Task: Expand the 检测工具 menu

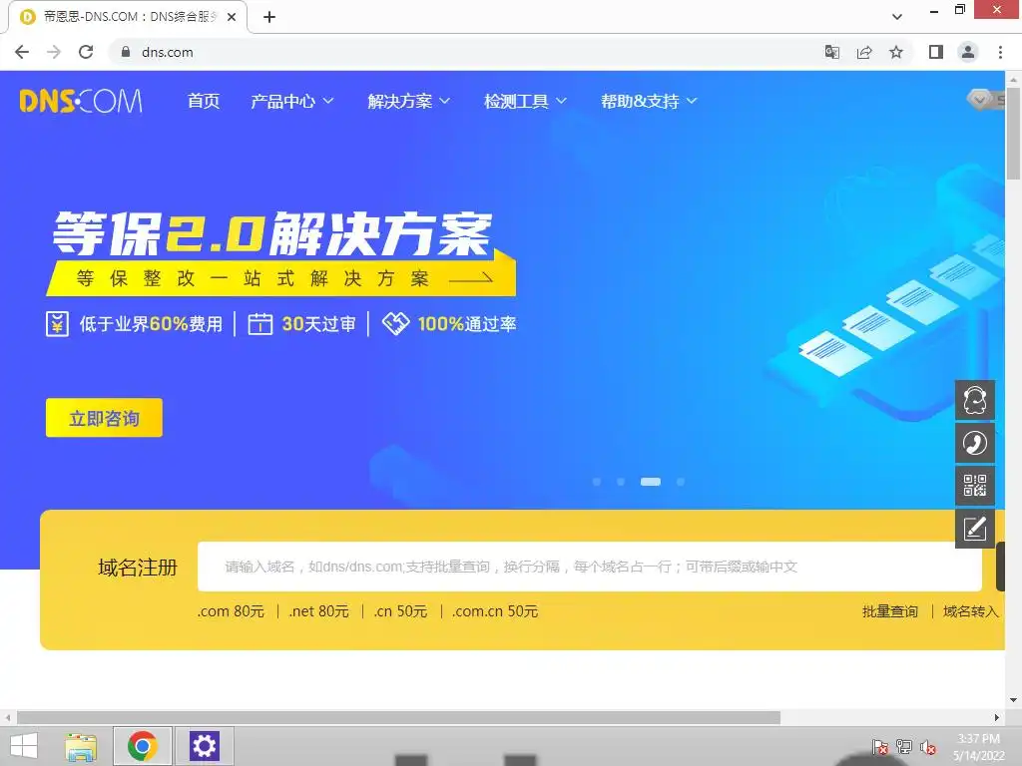Action: pyautogui.click(x=525, y=101)
